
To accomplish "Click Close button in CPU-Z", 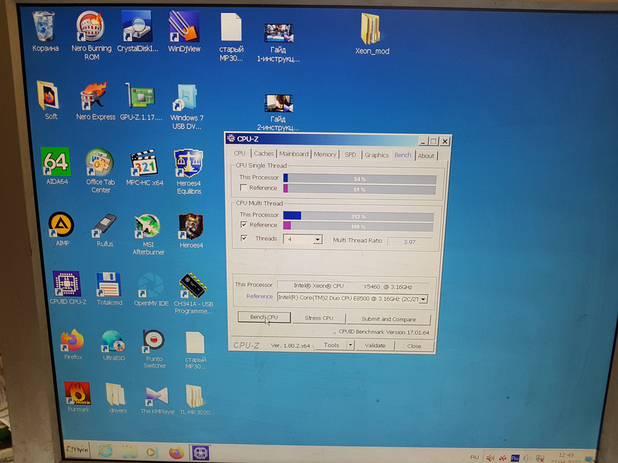I will click(414, 346).
